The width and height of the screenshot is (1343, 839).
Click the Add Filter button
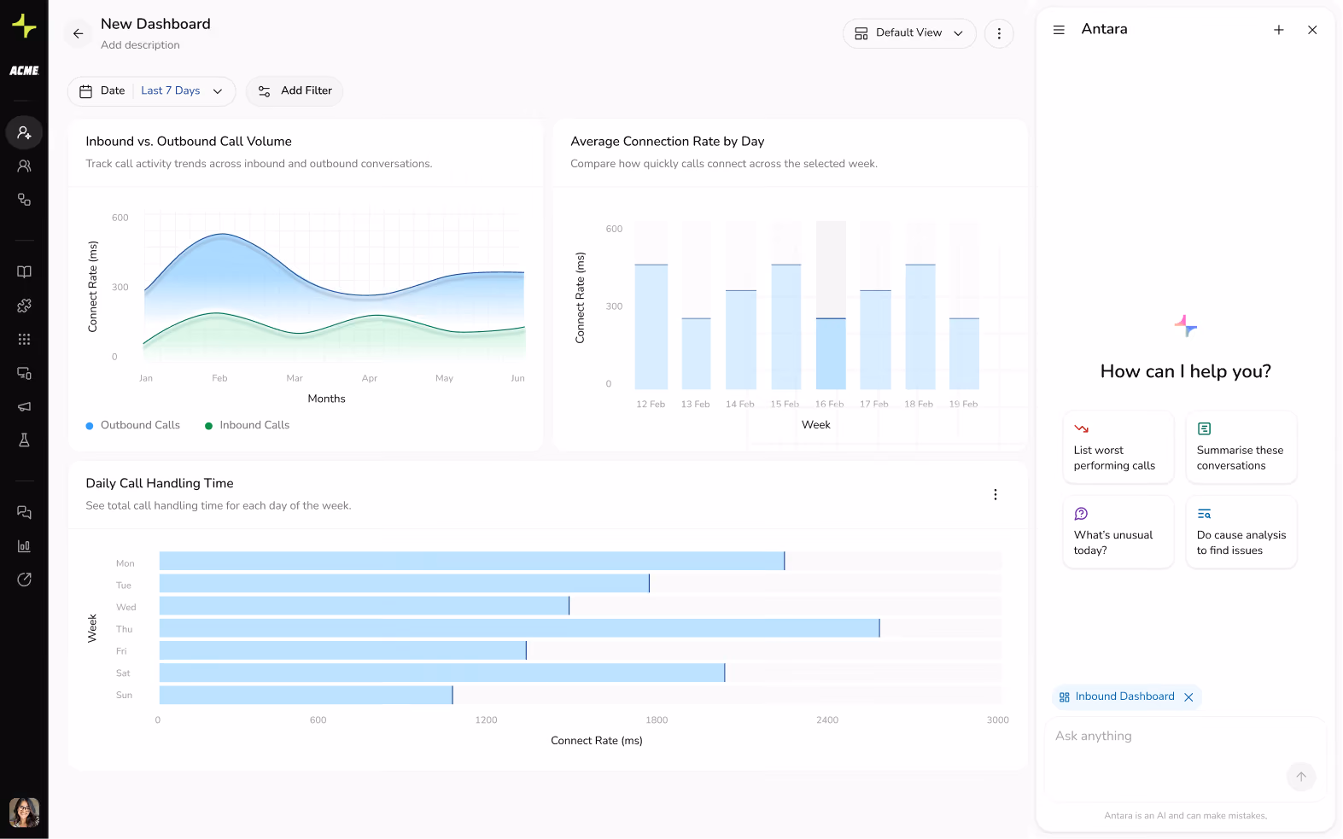[295, 91]
